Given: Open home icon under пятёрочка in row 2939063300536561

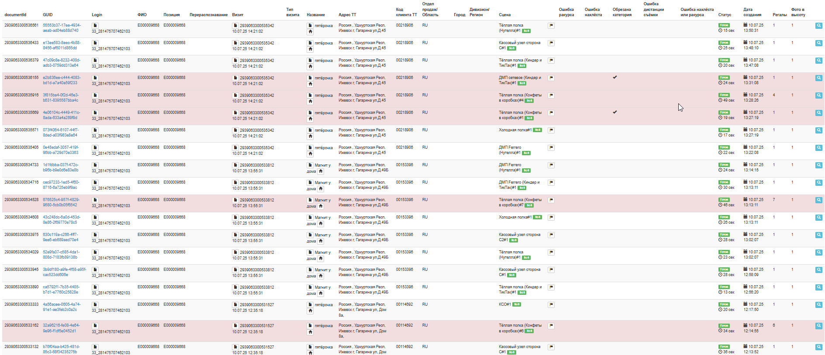Looking at the screenshot, I should [x=310, y=32].
